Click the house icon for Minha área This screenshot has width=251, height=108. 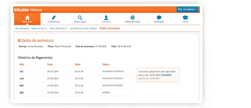27,17
